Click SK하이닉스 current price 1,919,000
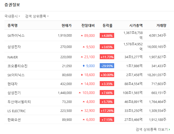This screenshot has height=134, width=174. point(65,36)
